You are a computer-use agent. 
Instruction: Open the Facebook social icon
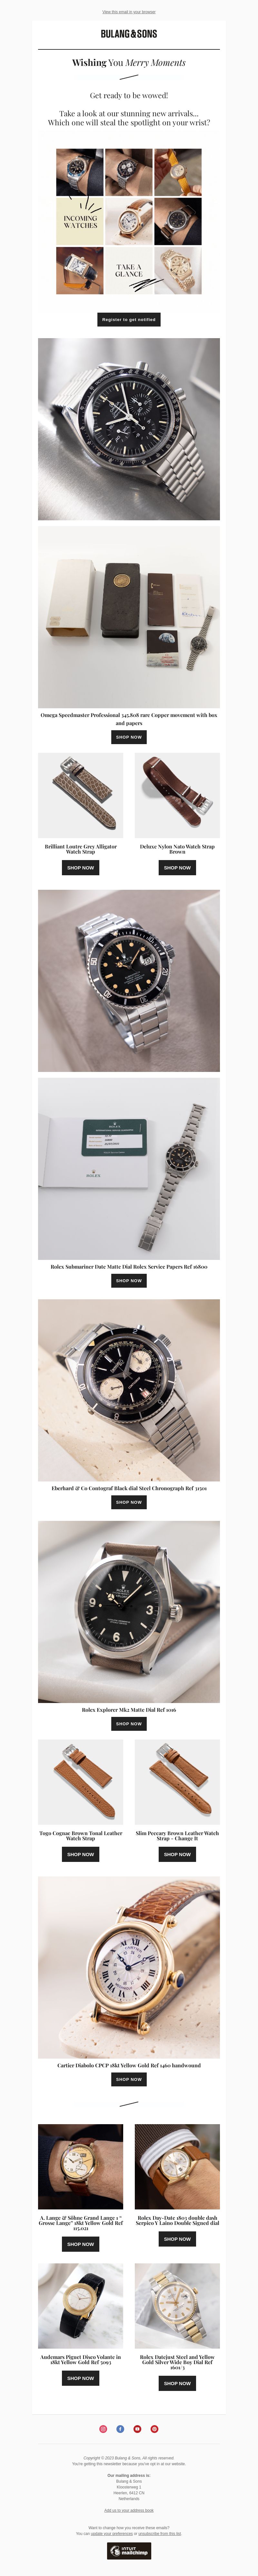click(x=120, y=2429)
